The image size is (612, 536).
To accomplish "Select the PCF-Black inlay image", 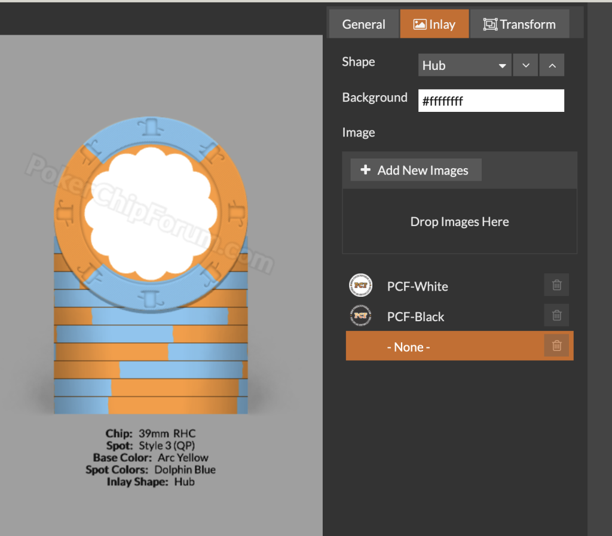I will pos(415,316).
